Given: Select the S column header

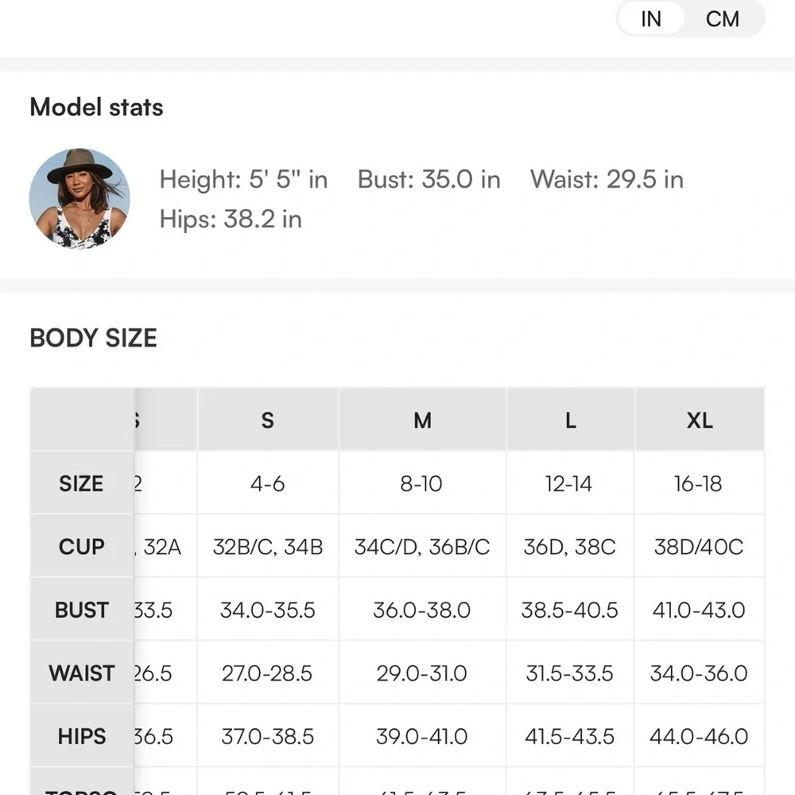Looking at the screenshot, I should pyautogui.click(x=268, y=420).
